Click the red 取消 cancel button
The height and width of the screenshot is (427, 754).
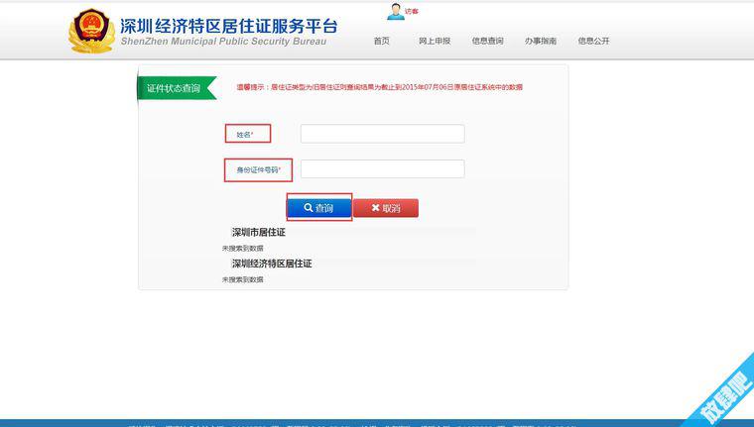coord(386,208)
